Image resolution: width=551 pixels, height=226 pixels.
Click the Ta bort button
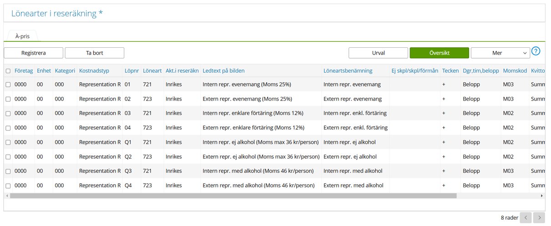click(95, 53)
